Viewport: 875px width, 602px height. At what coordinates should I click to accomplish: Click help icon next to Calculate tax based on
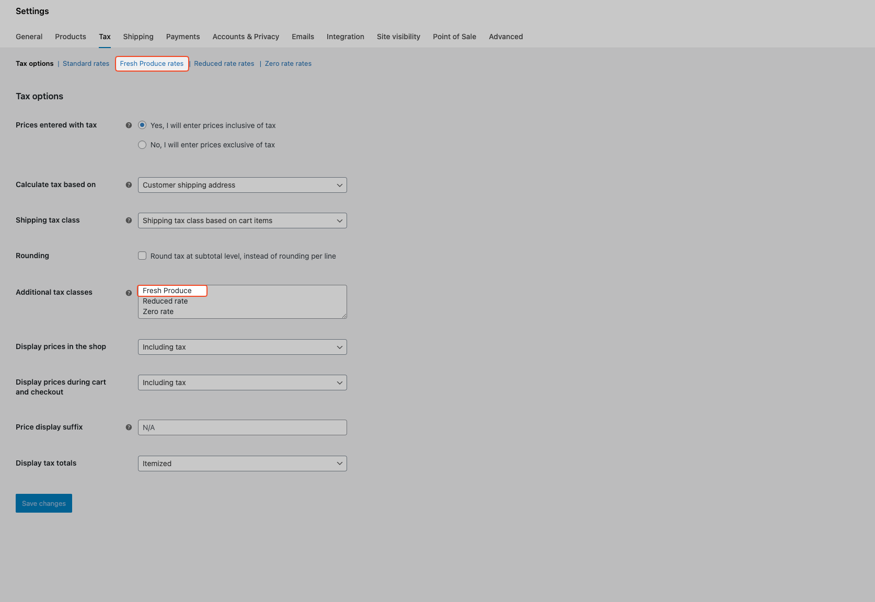(129, 185)
